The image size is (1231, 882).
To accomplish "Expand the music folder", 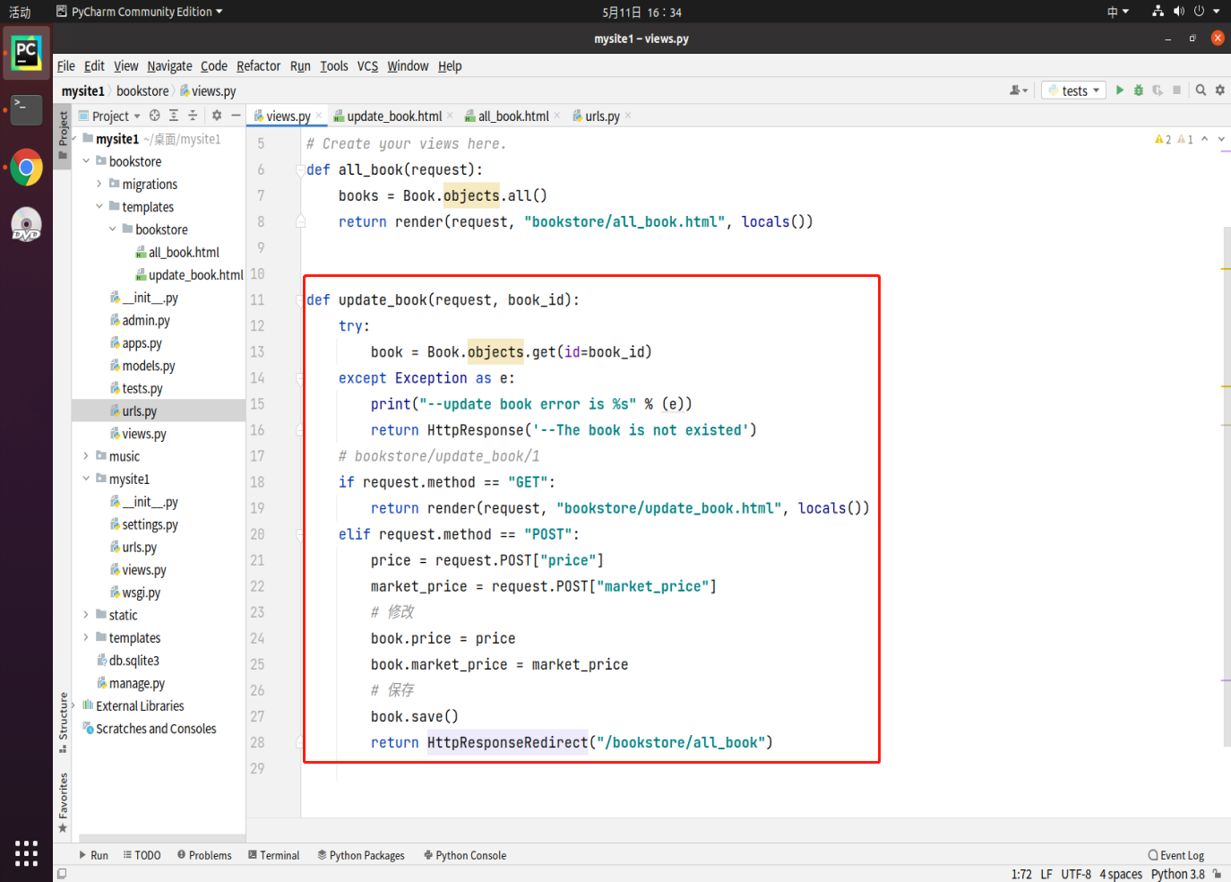I will point(86,456).
